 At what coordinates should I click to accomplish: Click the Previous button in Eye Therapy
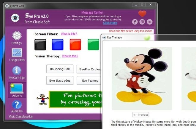tap(141, 115)
